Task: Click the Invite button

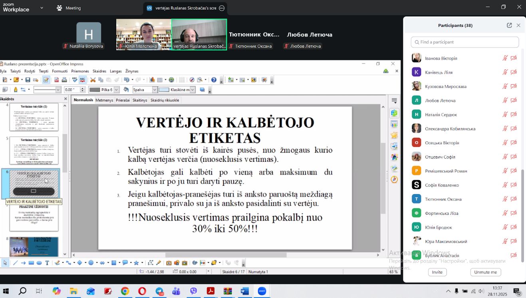Action: point(437,272)
